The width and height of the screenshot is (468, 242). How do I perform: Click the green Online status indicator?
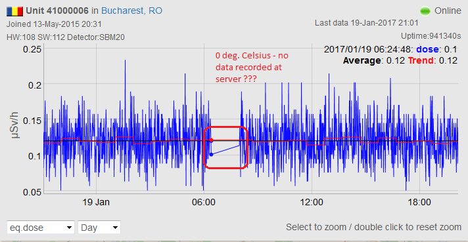click(425, 11)
